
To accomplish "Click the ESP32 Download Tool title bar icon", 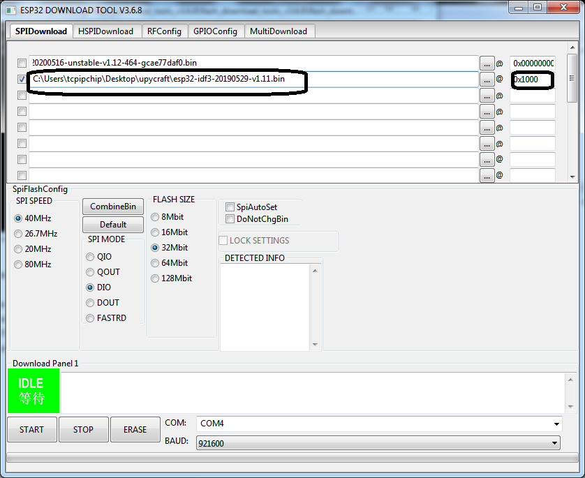I will (11, 10).
